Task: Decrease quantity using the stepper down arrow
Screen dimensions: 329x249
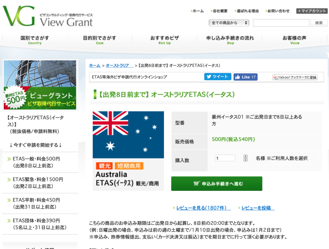Action: 245,160
